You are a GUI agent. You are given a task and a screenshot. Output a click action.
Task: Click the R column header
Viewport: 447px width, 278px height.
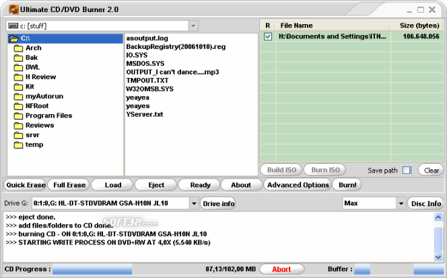point(268,26)
